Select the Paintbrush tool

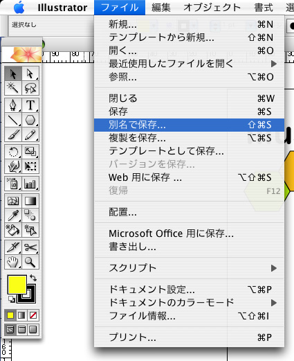point(13,134)
